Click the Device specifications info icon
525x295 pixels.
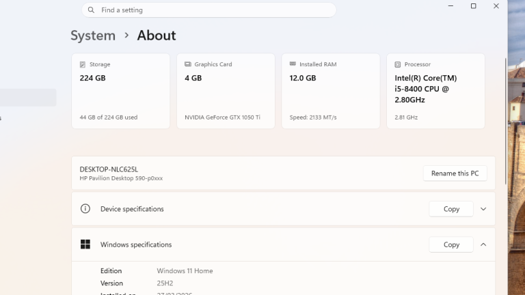pos(85,209)
